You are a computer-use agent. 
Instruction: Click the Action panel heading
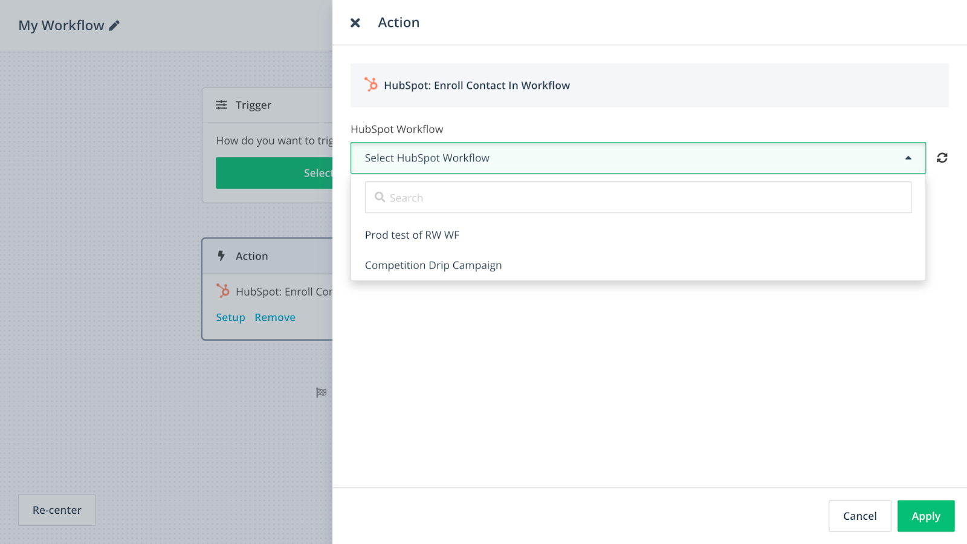tap(399, 22)
